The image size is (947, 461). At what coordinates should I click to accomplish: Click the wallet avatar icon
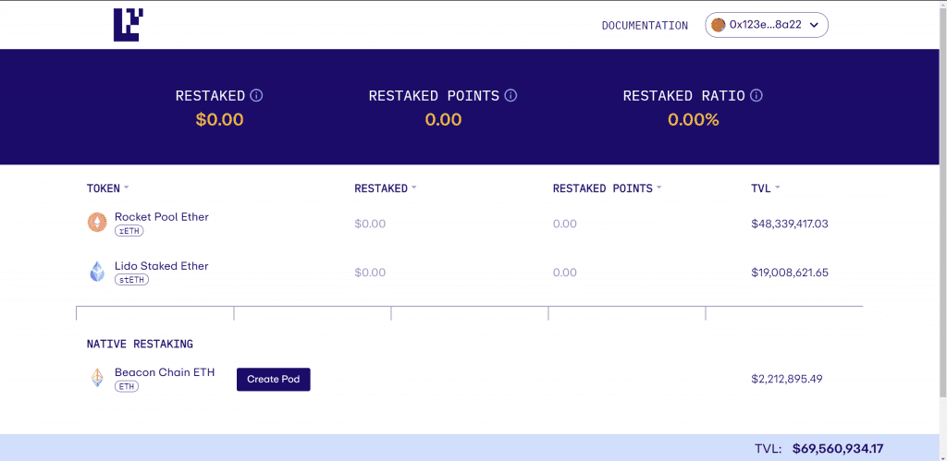(718, 25)
